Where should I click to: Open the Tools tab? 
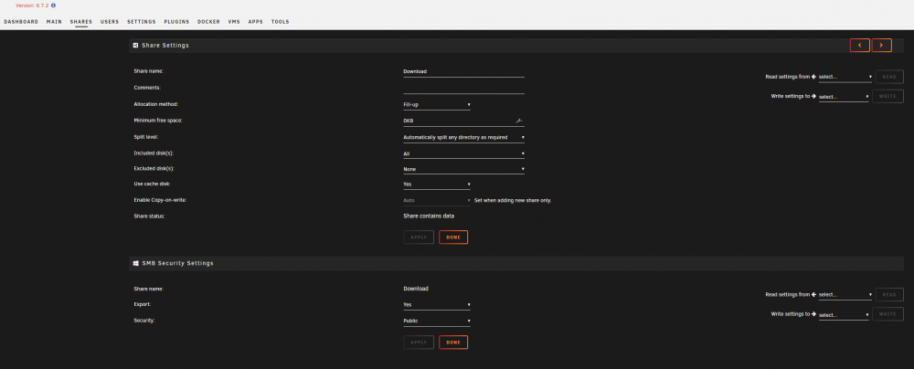(280, 22)
